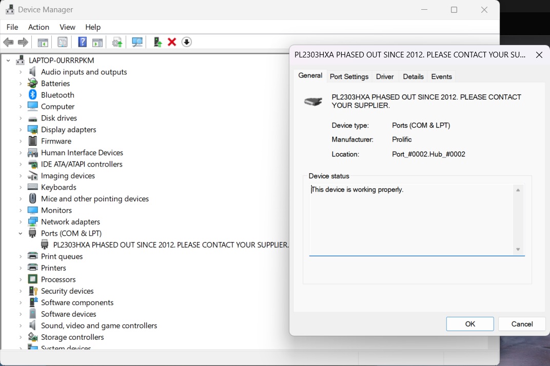Click the Action Pane toggle toolbar icon
Viewport: 550px width, 366px height.
(x=97, y=43)
